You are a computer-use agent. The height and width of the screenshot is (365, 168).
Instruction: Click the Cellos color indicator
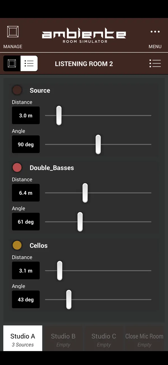17,245
